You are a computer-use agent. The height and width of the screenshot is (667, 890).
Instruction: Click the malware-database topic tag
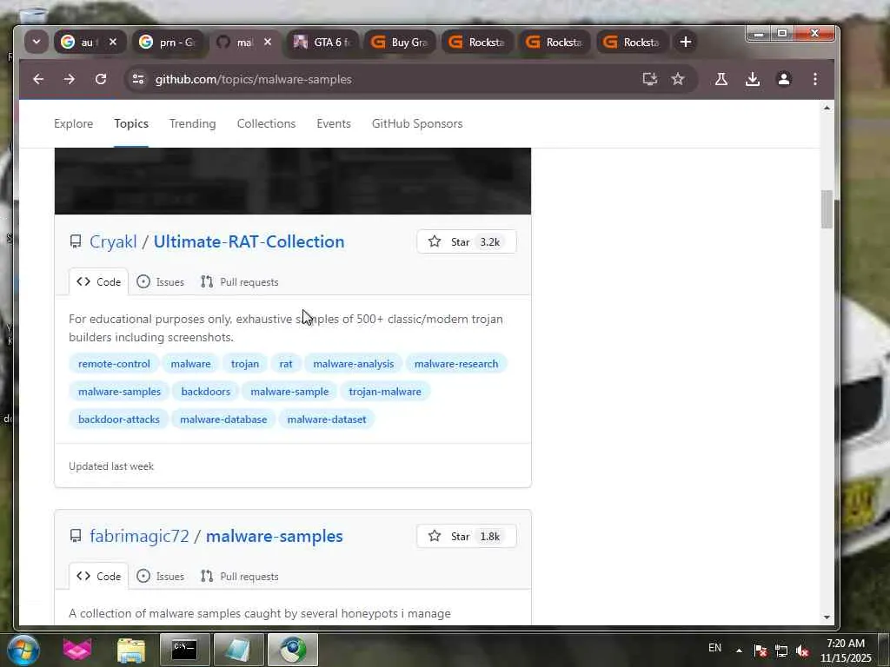[223, 419]
